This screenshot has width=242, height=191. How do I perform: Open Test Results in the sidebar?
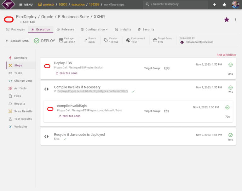(x=20, y=119)
